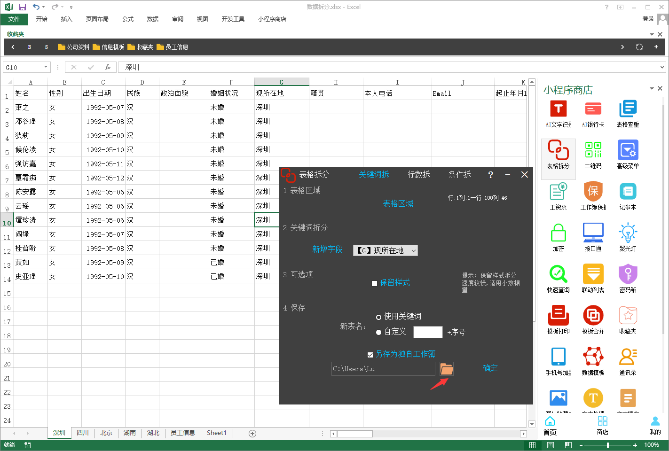Launch the 模板打印 tool
This screenshot has width=669, height=451.
(559, 320)
